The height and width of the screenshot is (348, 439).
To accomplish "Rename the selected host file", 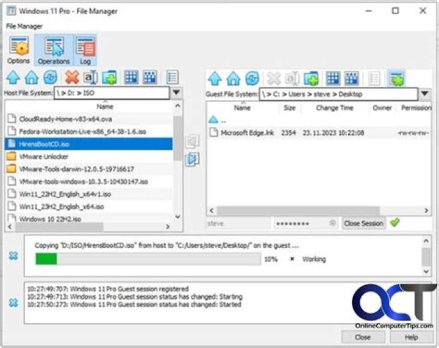I will 90,77.
